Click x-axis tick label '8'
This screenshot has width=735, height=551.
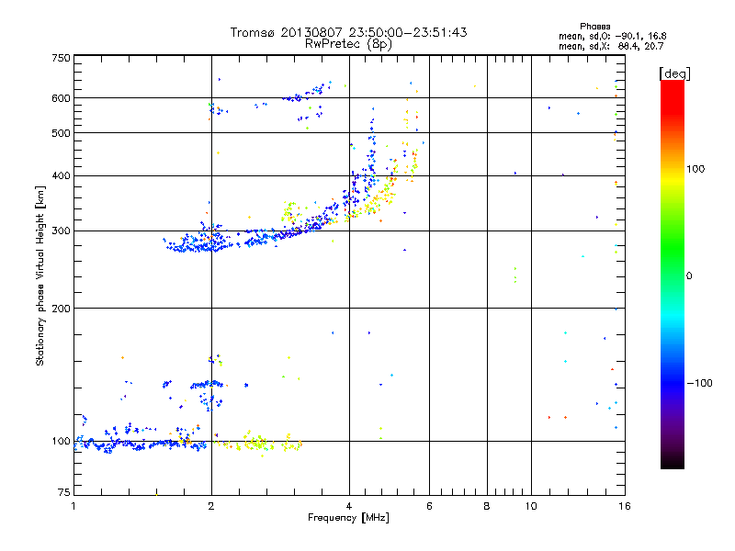tap(487, 506)
